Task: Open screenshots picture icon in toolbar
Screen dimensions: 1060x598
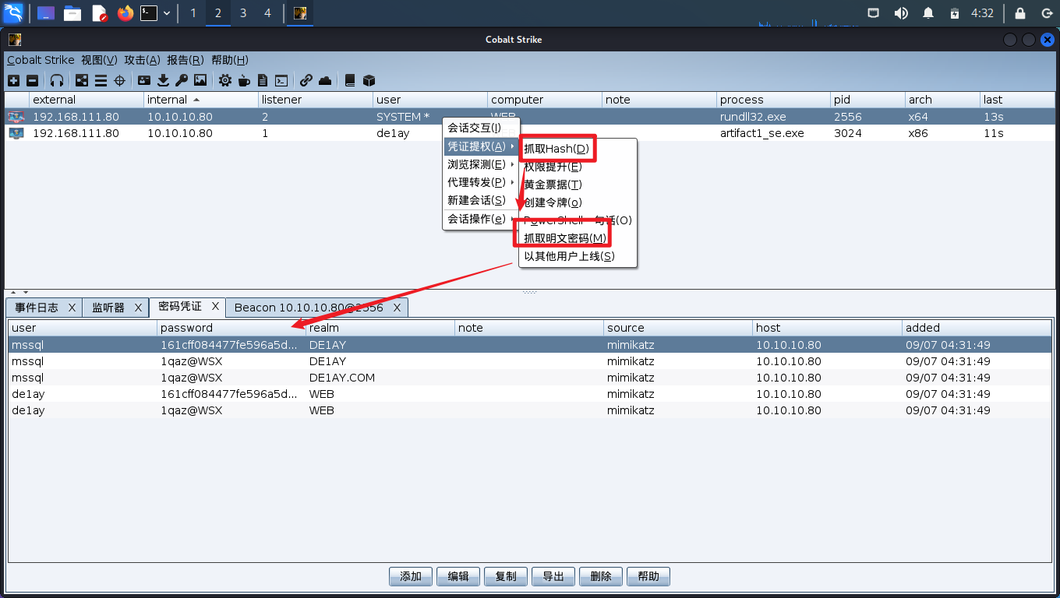Action: coord(200,80)
